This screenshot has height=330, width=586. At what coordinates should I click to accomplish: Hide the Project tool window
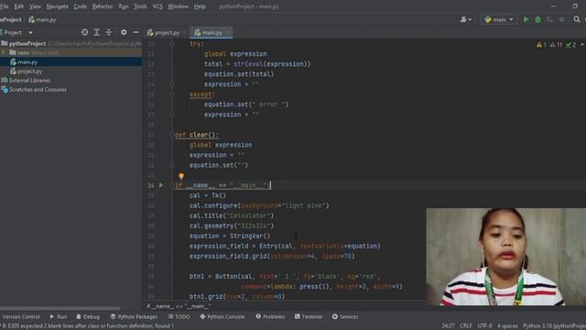pos(136,33)
